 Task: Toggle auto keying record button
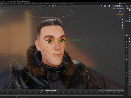pyautogui.click(x=42, y=90)
